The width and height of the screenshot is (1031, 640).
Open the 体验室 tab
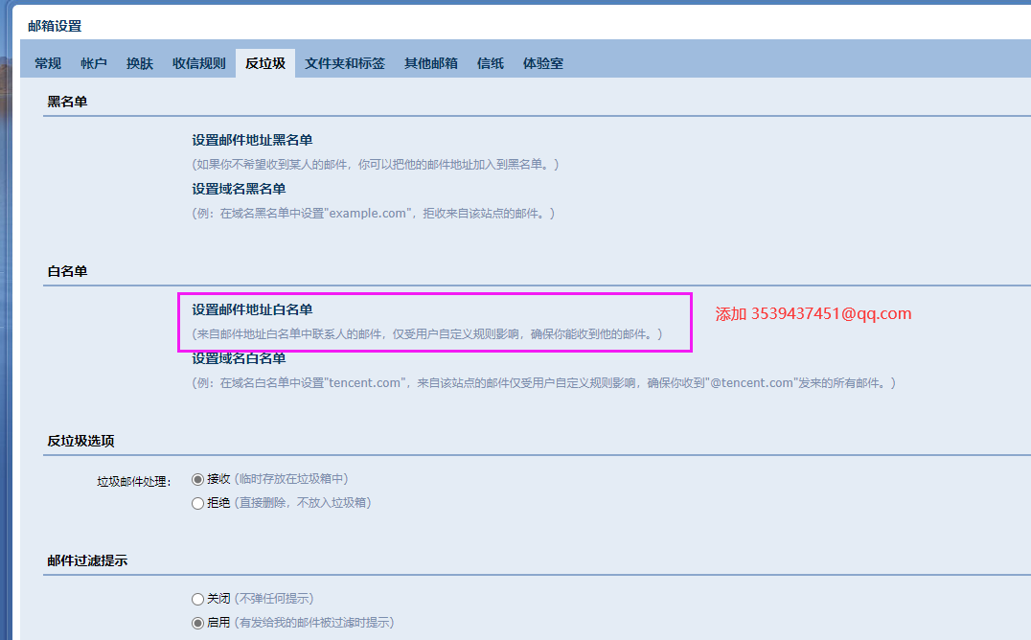pos(543,63)
